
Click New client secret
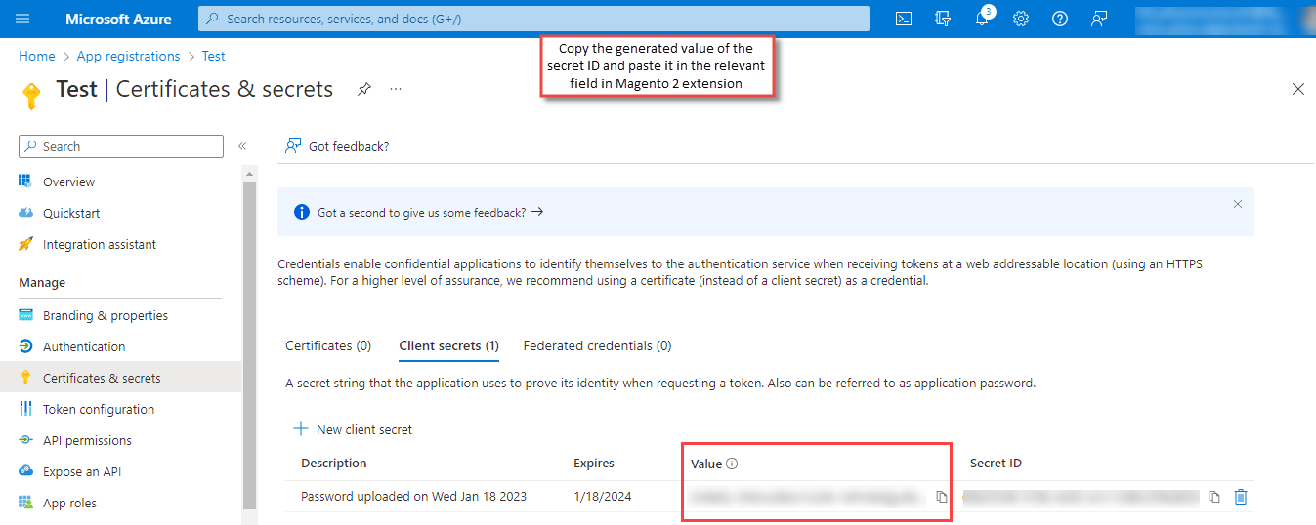click(353, 429)
